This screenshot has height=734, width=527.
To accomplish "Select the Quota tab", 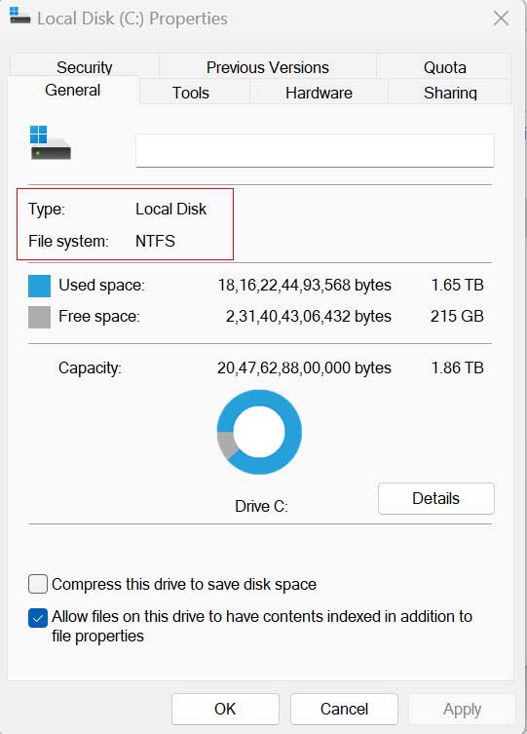I will (x=444, y=67).
